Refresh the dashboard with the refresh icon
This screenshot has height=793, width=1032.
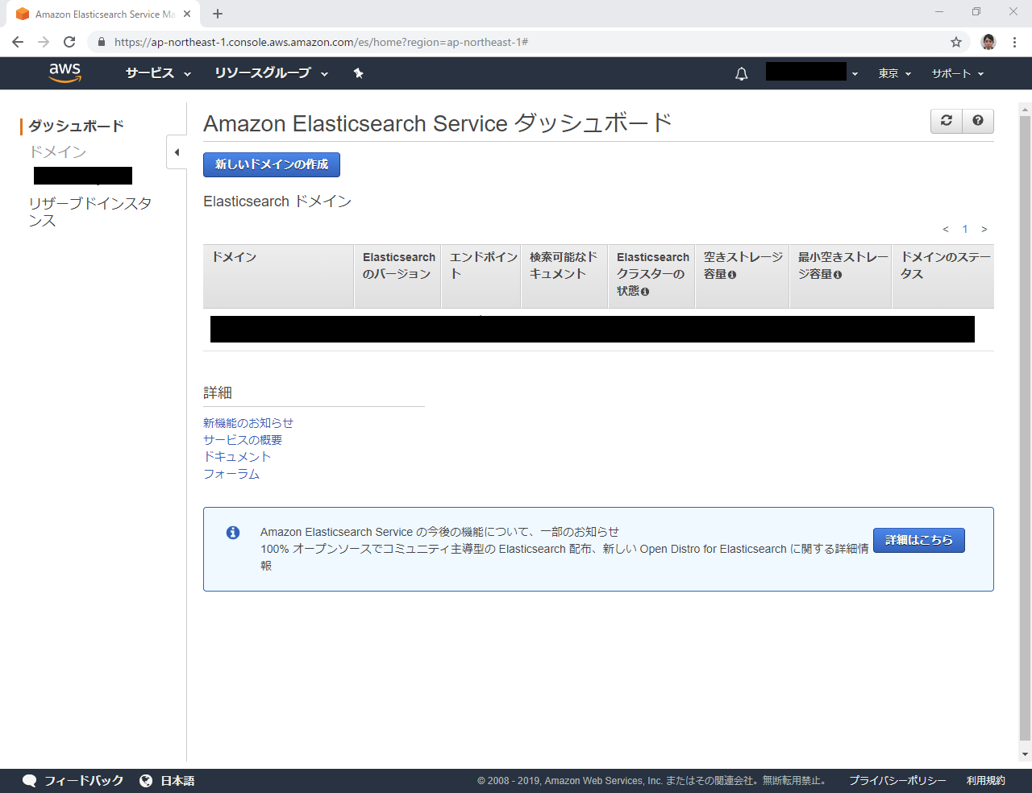pos(947,121)
